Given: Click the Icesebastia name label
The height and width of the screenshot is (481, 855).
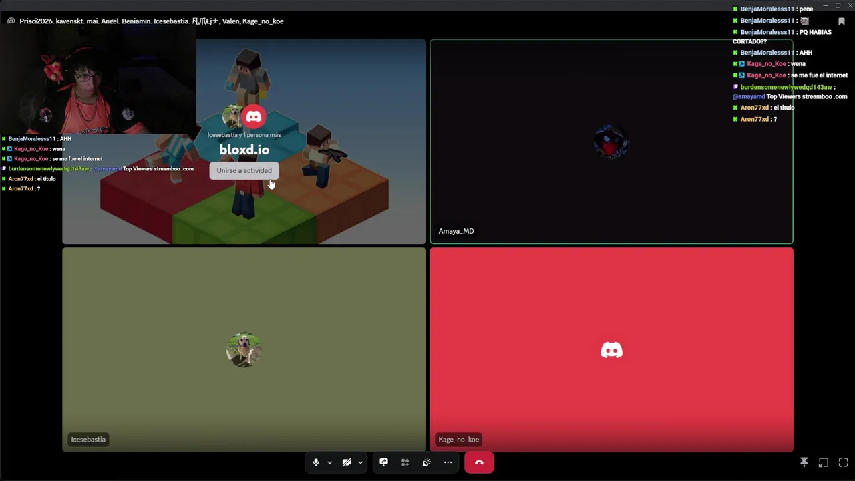Looking at the screenshot, I should [88, 440].
